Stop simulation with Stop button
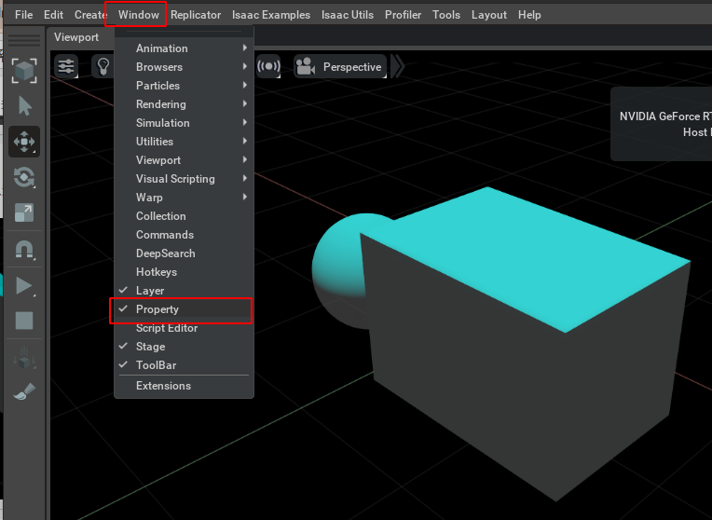Viewport: 712px width, 520px height. pos(24,321)
